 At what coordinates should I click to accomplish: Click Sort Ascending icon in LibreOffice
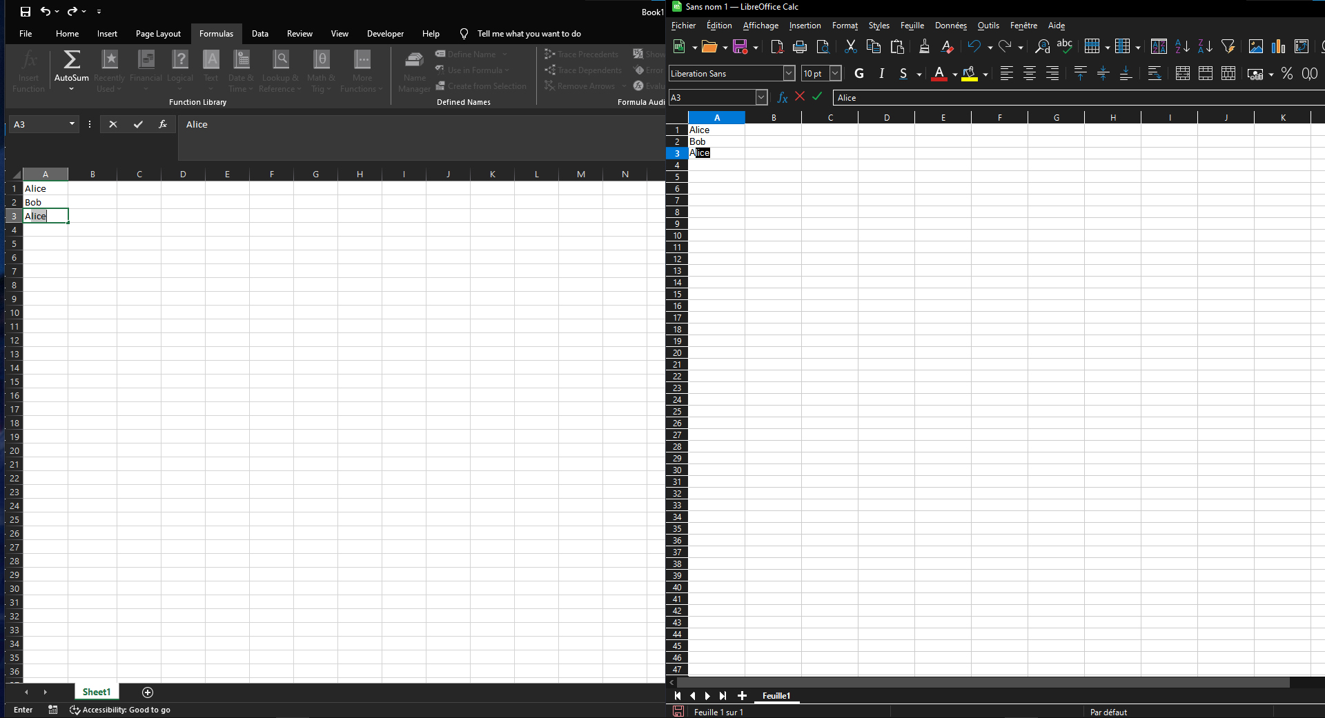(x=1182, y=46)
